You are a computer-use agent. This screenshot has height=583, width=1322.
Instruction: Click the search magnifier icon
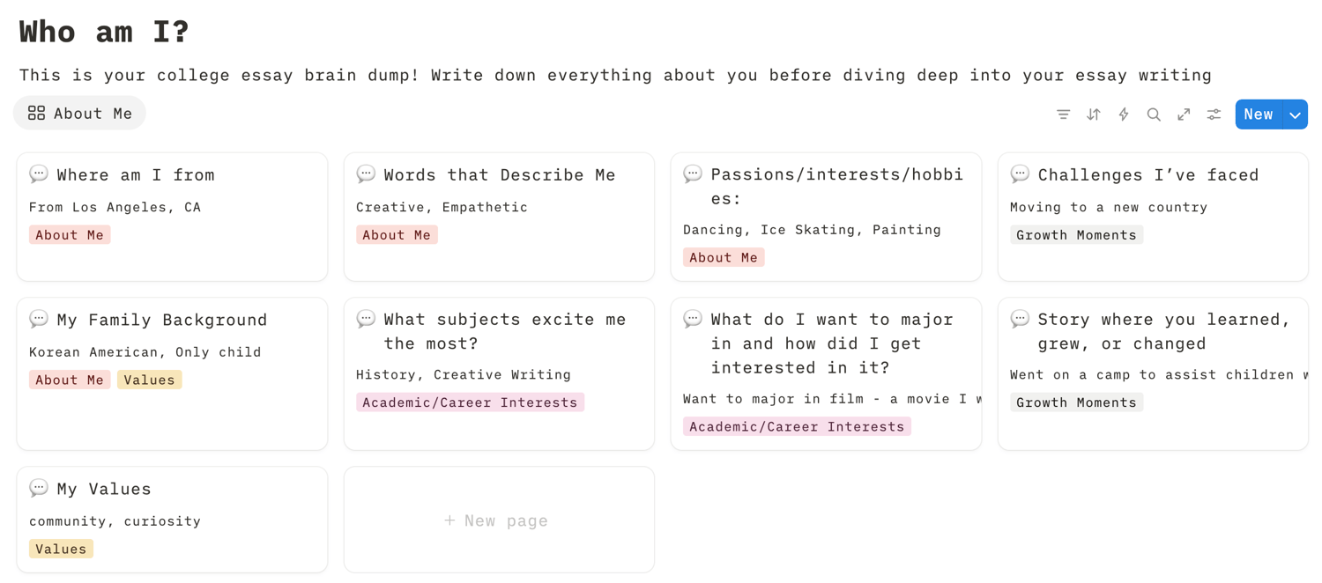(1154, 114)
